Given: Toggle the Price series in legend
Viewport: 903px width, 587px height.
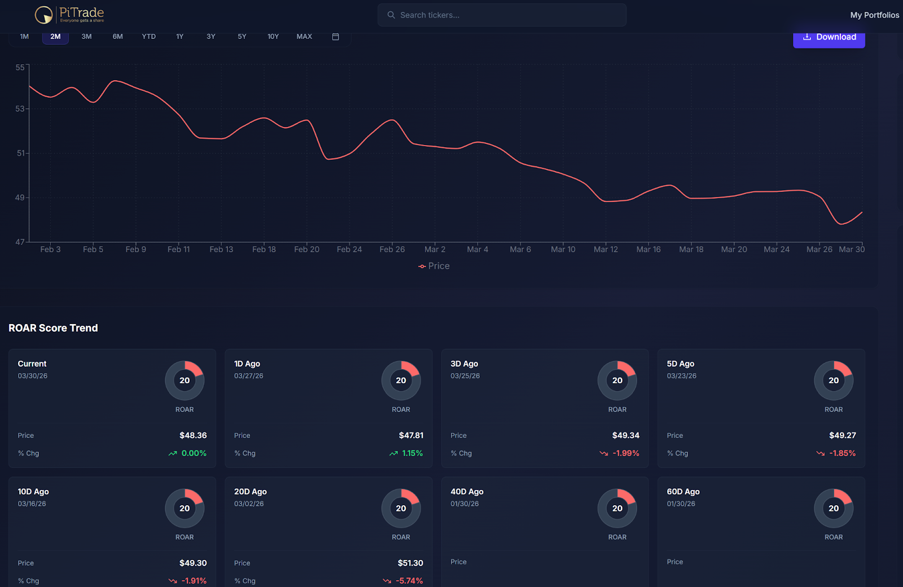Looking at the screenshot, I should (x=434, y=266).
